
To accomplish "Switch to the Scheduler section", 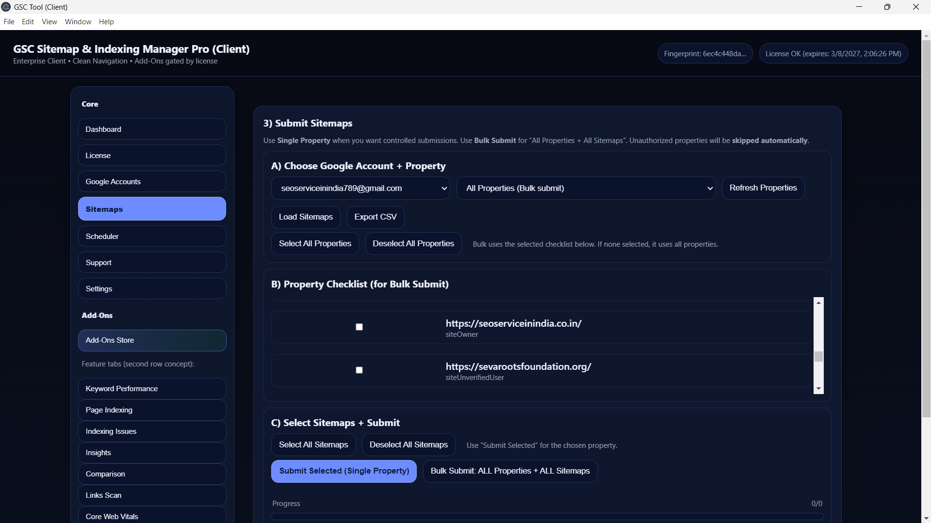I will (152, 237).
